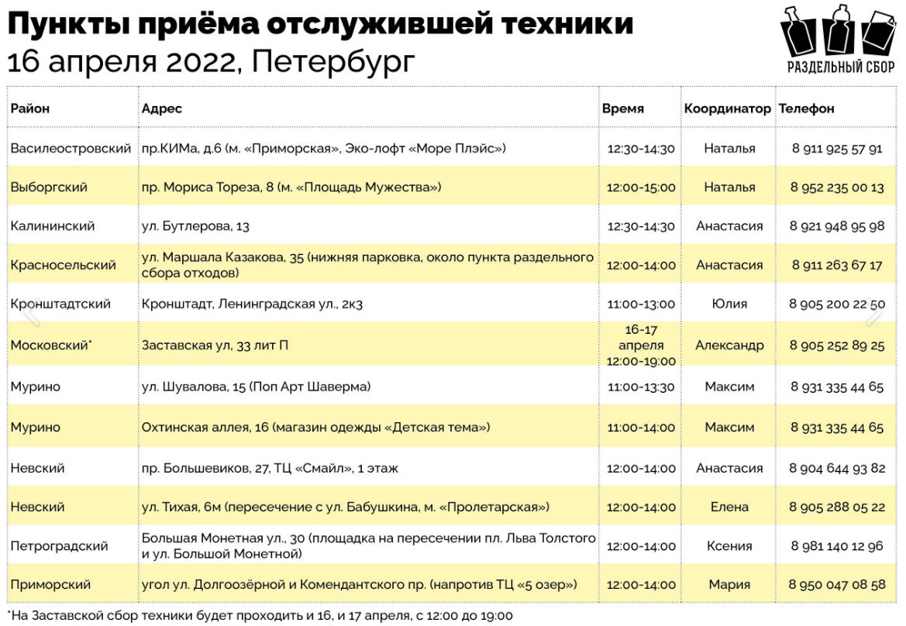Click time 11:00-14:00 for Охтинская аллея
The height and width of the screenshot is (626, 906).
(x=641, y=428)
